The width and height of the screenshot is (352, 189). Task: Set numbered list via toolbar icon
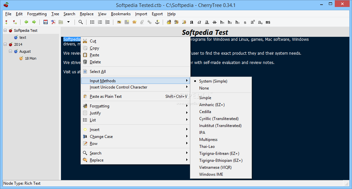[x=100, y=22]
